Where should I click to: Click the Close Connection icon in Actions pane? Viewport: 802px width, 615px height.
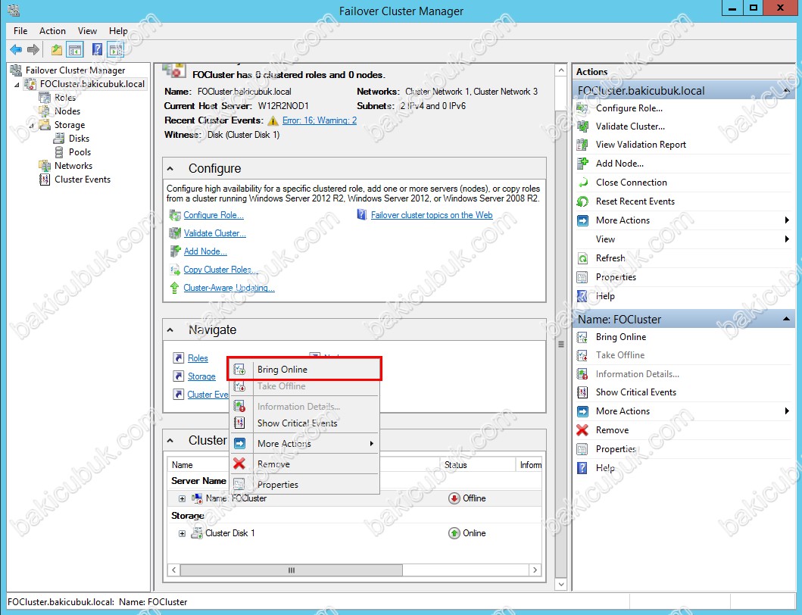click(x=582, y=183)
